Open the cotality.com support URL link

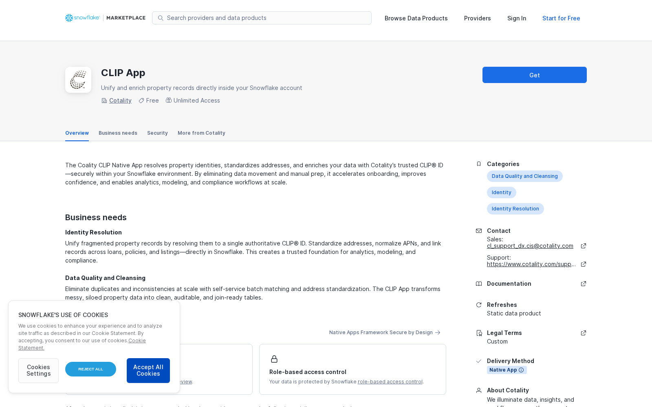531,264
